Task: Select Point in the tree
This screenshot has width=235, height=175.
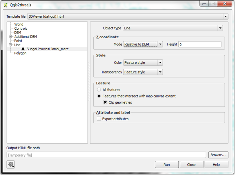Action: click(x=18, y=41)
